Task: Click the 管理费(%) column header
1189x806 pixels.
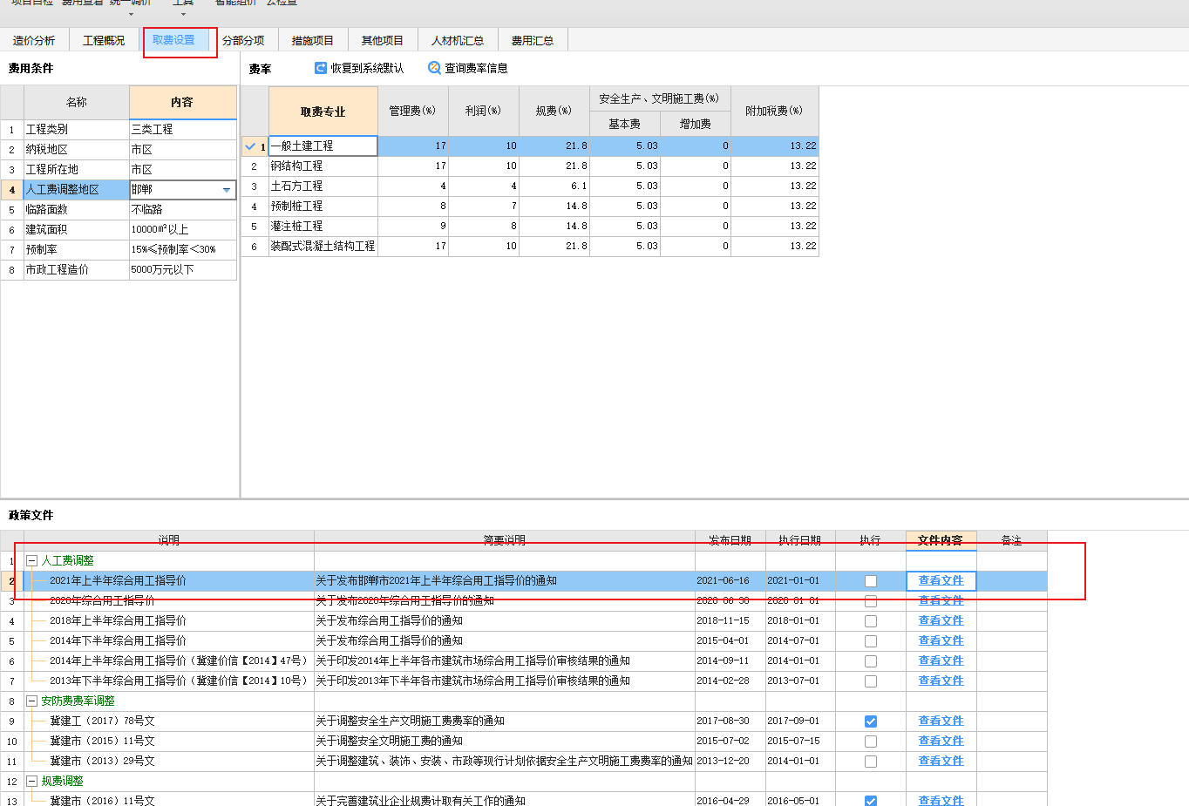Action: pyautogui.click(x=412, y=111)
